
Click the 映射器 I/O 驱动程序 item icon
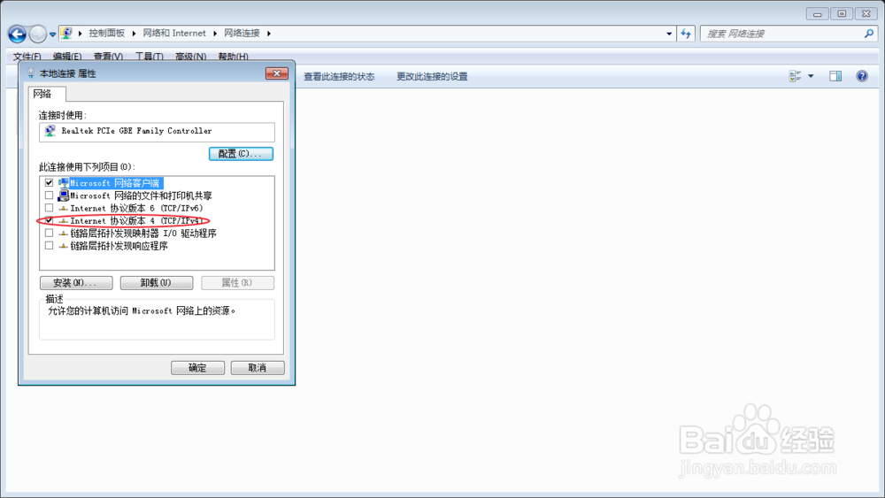[63, 233]
